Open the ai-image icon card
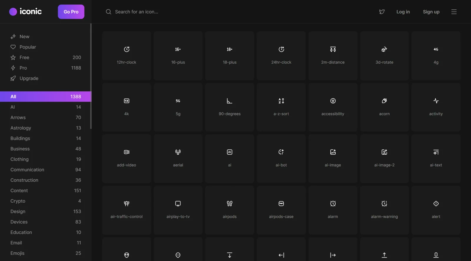The height and width of the screenshot is (261, 471). (333, 159)
